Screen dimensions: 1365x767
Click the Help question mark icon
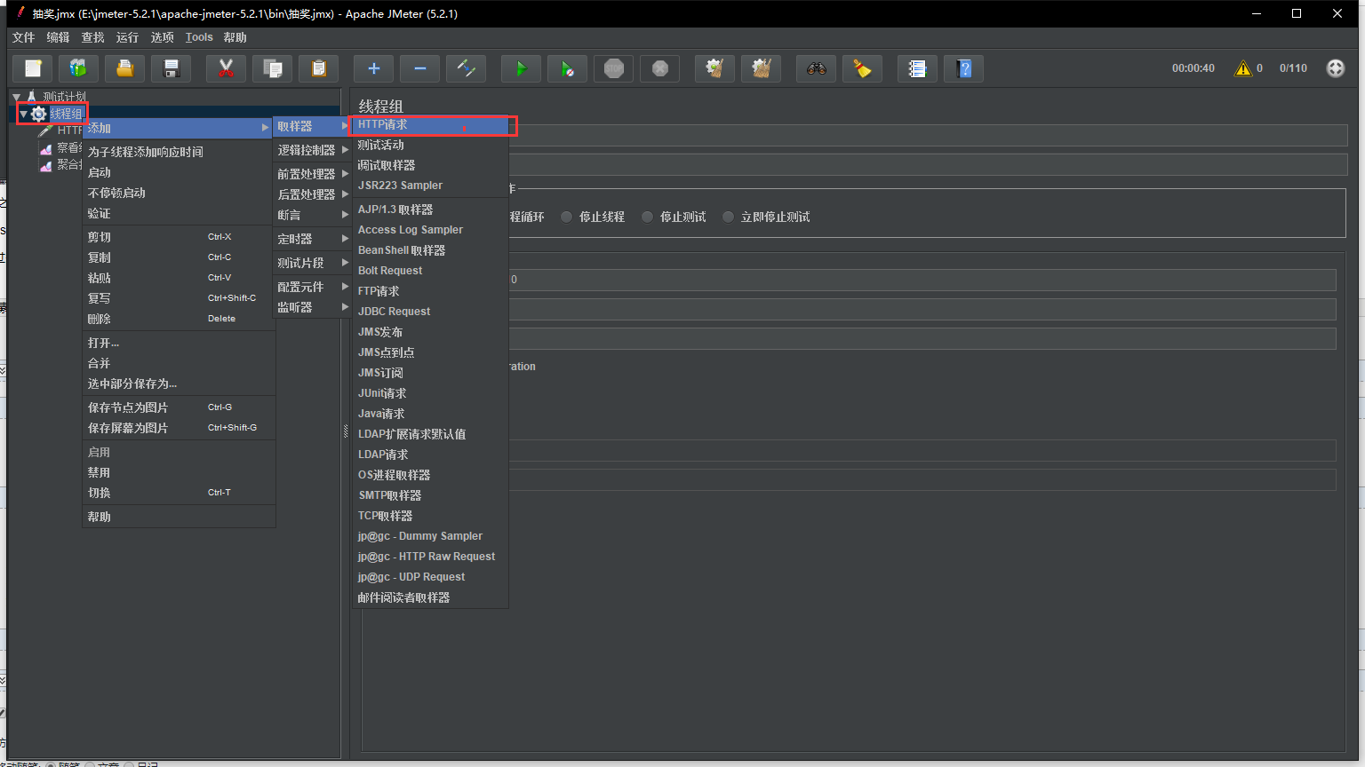964,68
